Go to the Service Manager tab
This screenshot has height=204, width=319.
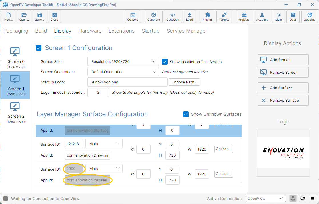coord(187,31)
